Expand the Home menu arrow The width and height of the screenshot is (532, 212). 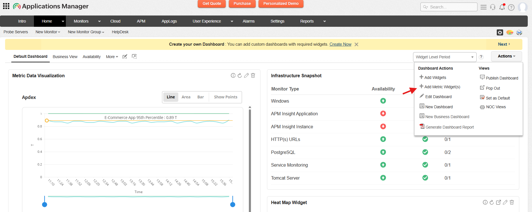pos(63,21)
